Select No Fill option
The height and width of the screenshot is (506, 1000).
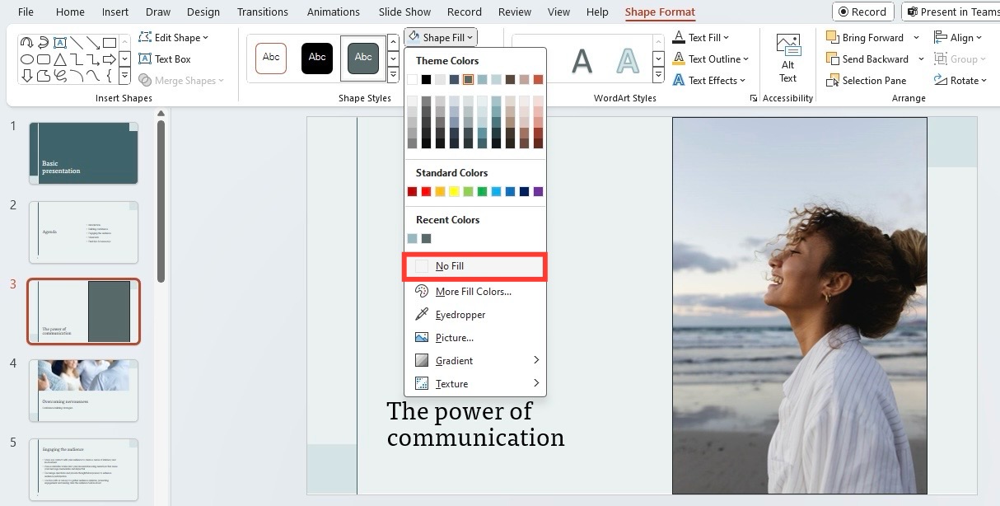pos(474,266)
